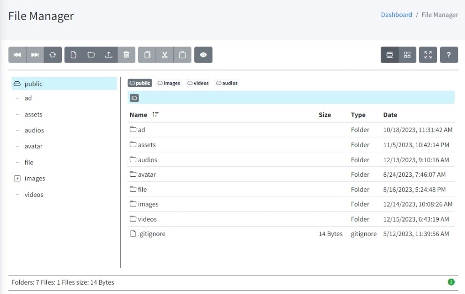This screenshot has height=294, width=465.
Task: Select the audios breadcrumb tab
Action: point(227,83)
